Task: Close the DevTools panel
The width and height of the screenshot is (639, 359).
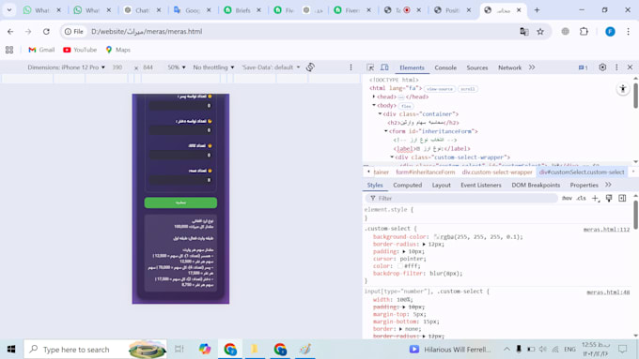Action: point(630,67)
